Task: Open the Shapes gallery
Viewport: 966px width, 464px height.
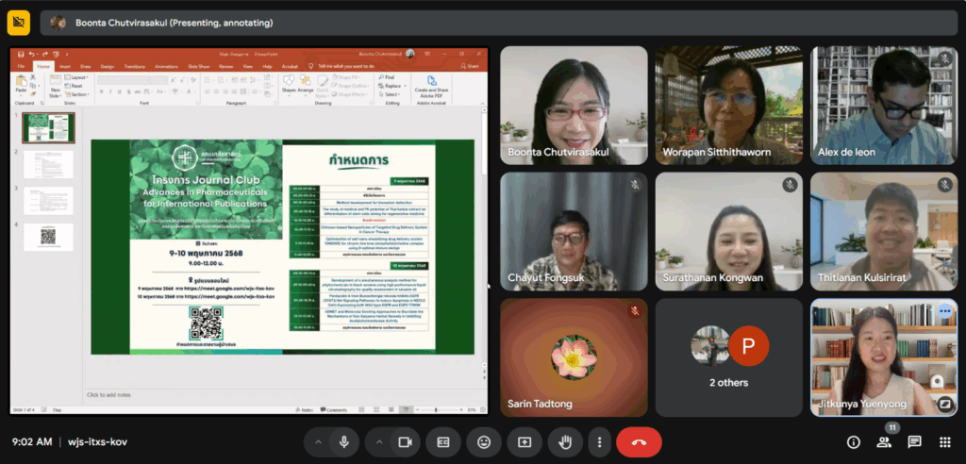Action: tap(289, 85)
